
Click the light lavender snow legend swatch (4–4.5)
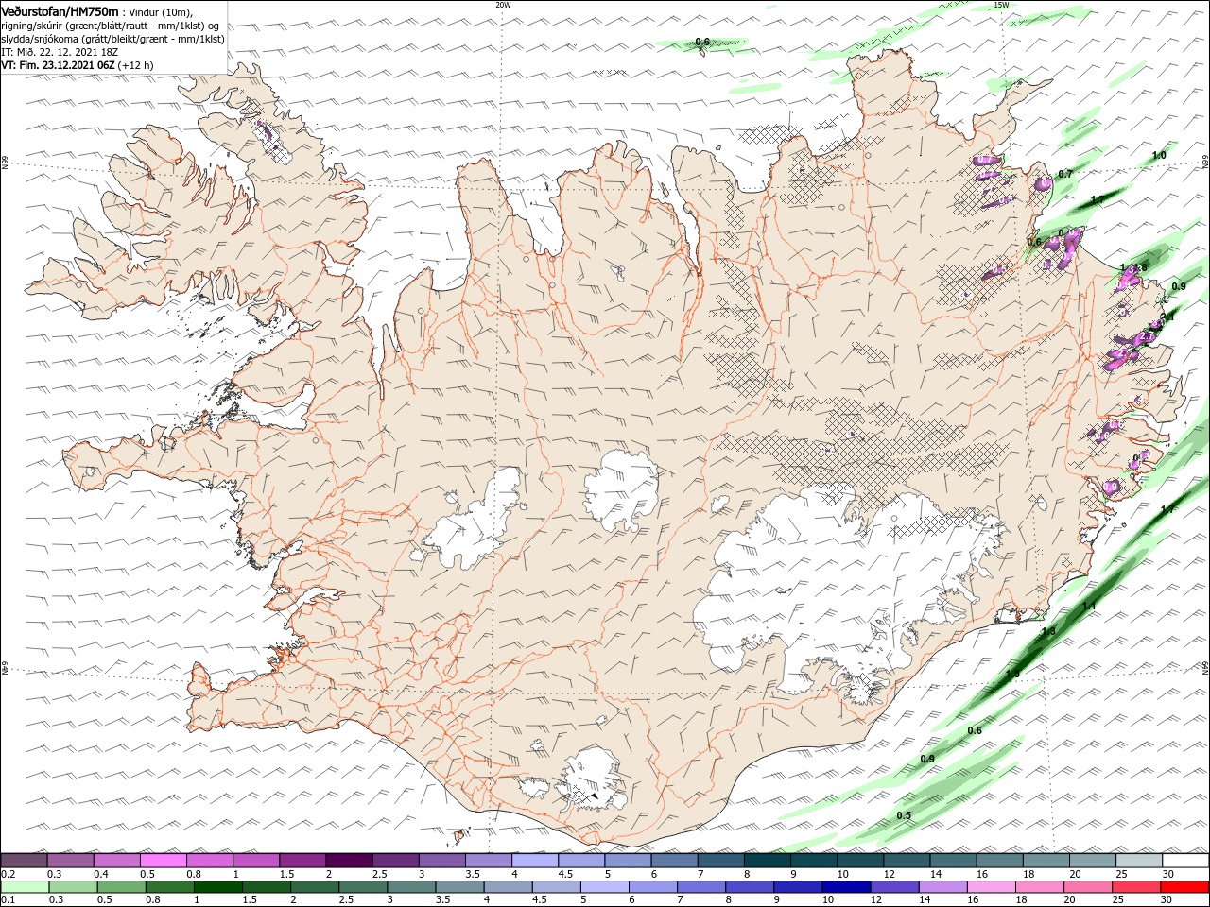(533, 861)
